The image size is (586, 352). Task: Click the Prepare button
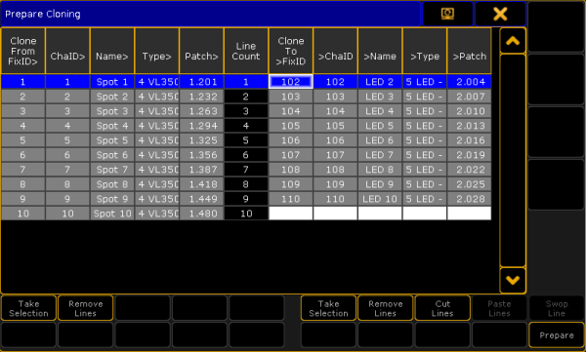(556, 335)
